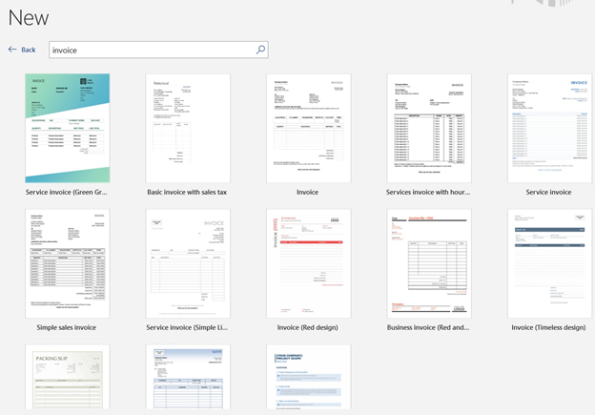595x415 pixels.
Task: Click 'Business invoice (Red and...' label
Action: (428, 327)
